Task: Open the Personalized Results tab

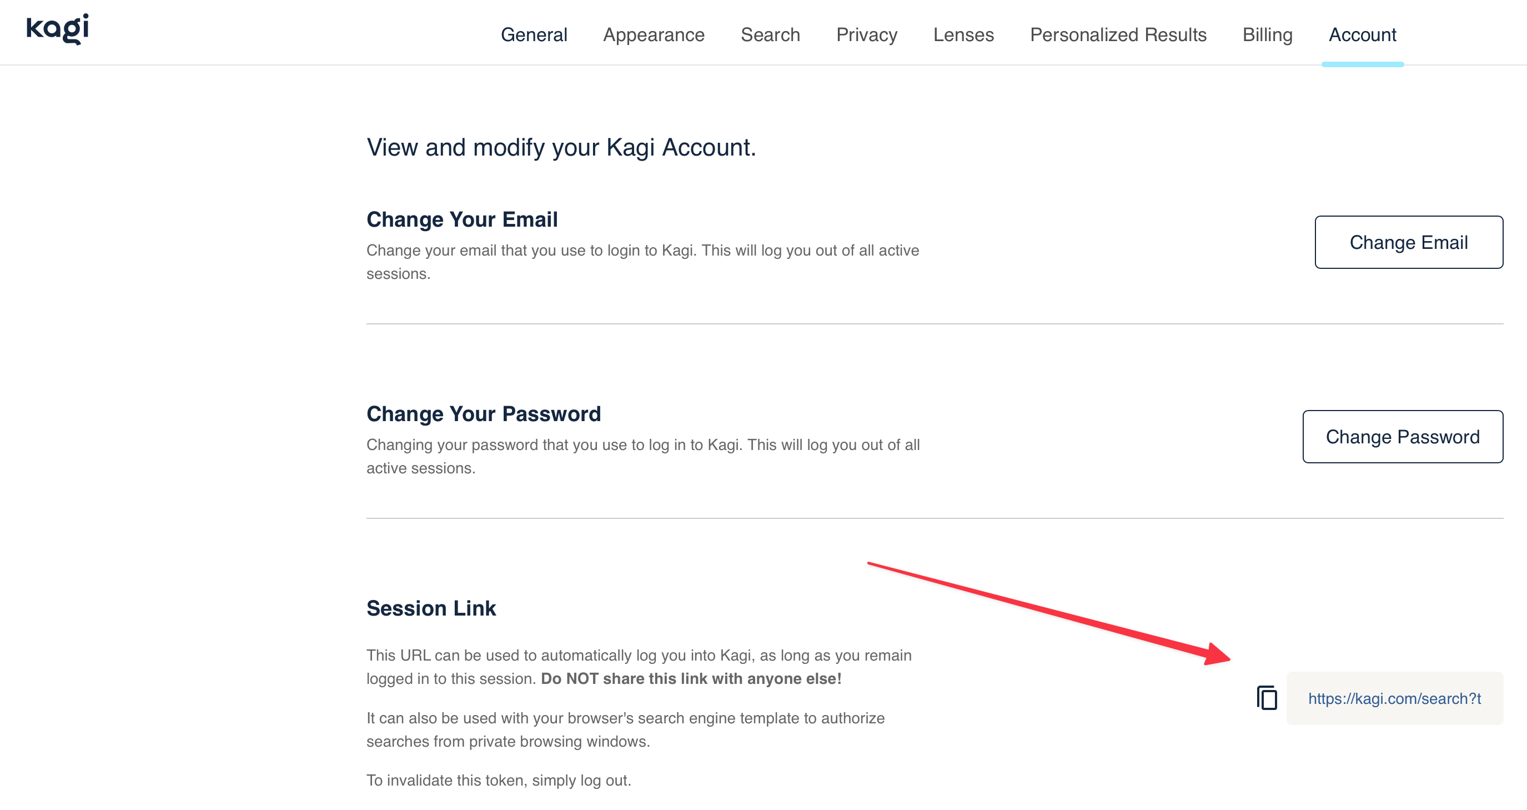Action: point(1118,34)
